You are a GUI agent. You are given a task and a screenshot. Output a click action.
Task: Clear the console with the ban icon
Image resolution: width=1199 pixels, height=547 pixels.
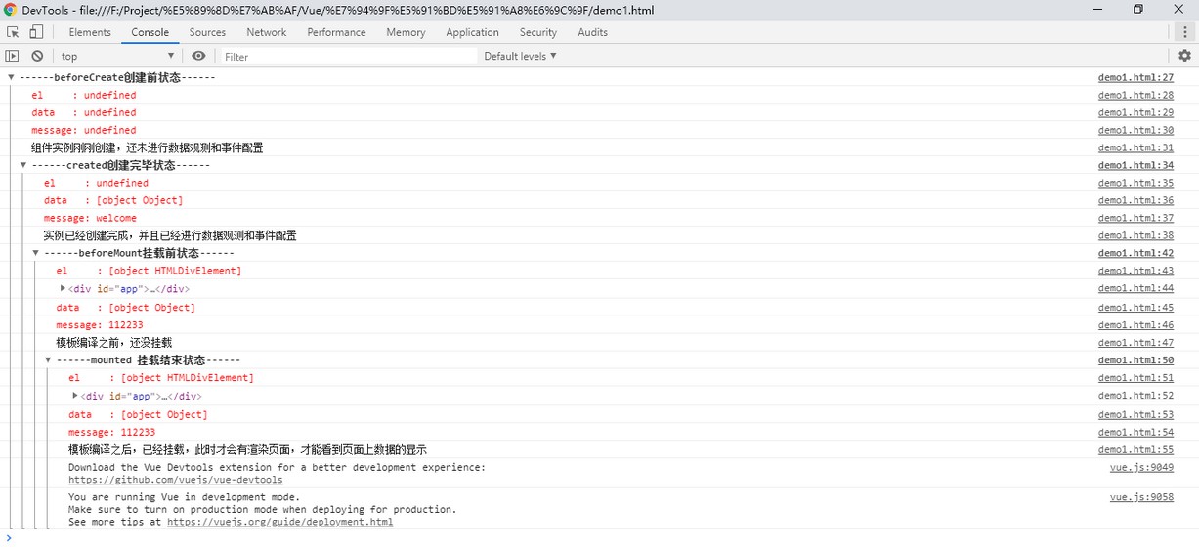click(37, 56)
